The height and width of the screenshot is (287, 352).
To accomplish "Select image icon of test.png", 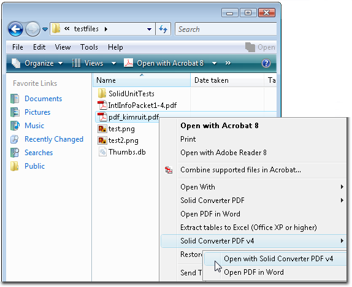I will [x=102, y=129].
